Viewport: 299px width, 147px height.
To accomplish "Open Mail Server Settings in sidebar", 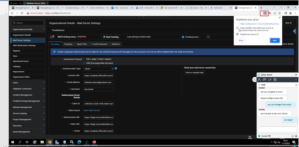I will (28, 40).
